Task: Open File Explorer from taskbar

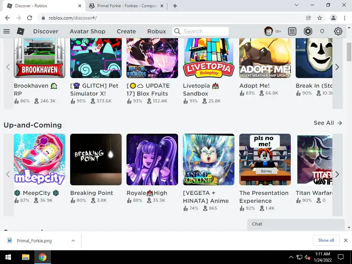Action: click(x=25, y=257)
